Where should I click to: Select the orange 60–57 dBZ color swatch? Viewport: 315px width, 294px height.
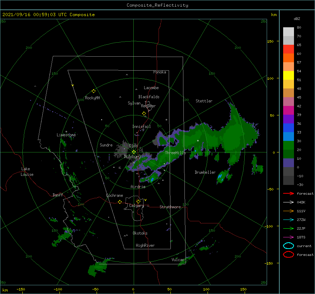tap(288, 58)
